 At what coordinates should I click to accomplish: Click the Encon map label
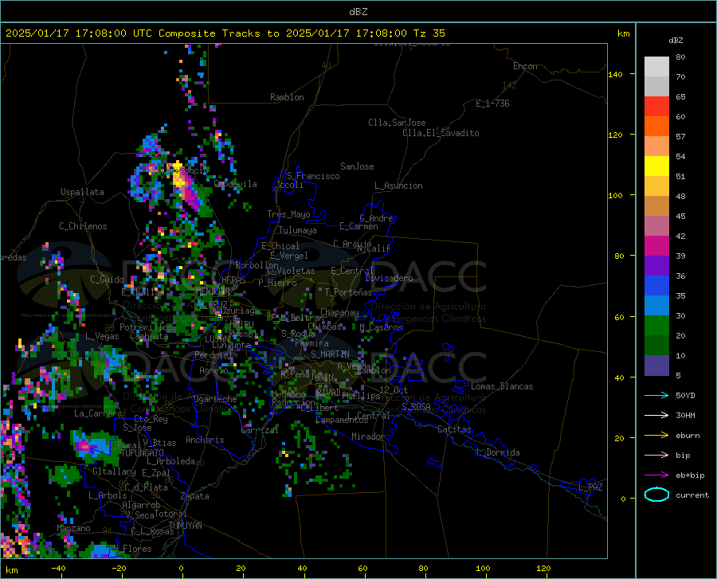click(525, 66)
